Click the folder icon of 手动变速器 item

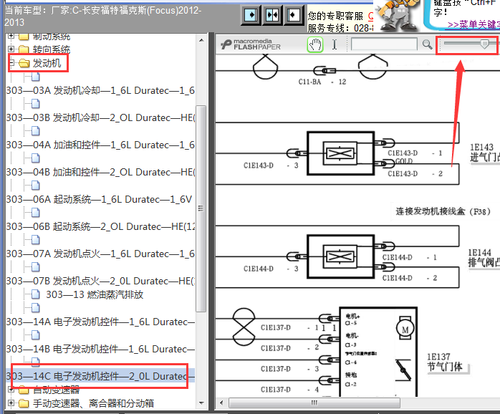tap(23, 403)
